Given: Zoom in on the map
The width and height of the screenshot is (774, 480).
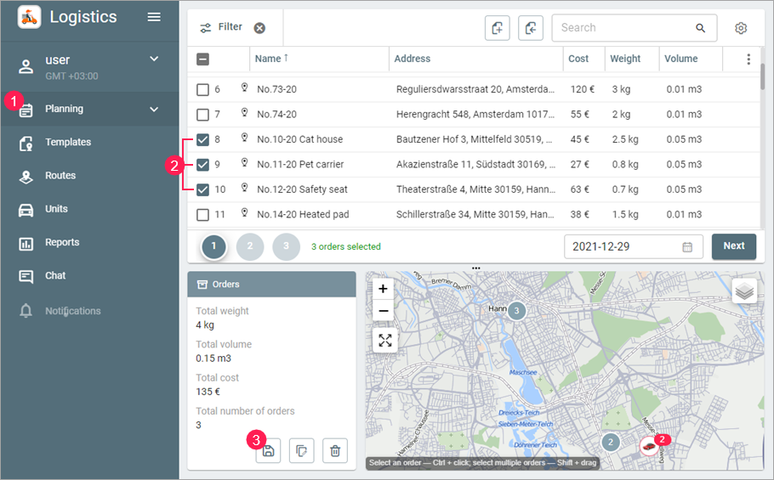Looking at the screenshot, I should [x=384, y=289].
